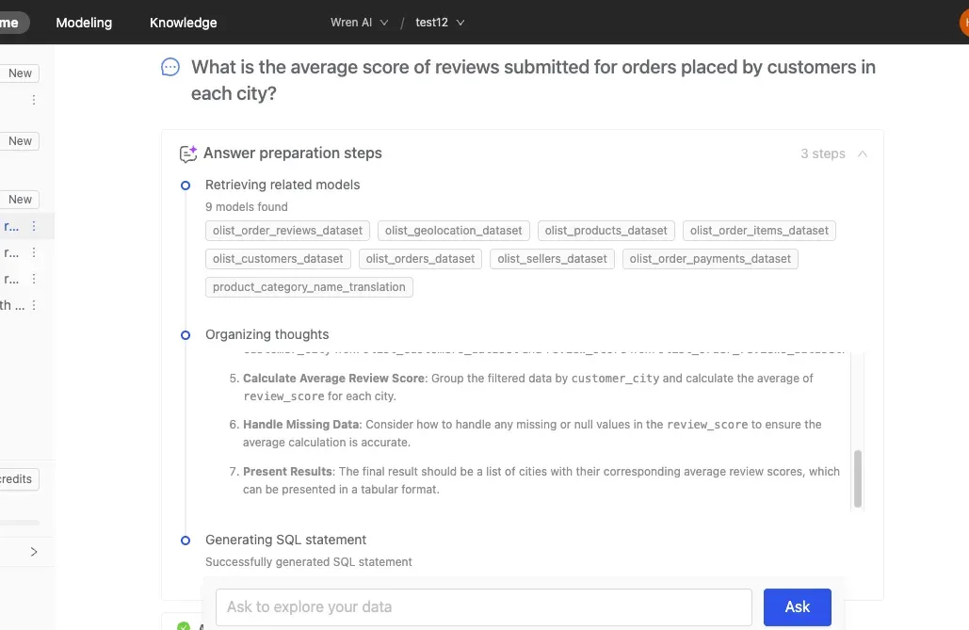Image resolution: width=969 pixels, height=630 pixels.
Task: Click the Organizing thoughts step circle
Action: coord(186,334)
